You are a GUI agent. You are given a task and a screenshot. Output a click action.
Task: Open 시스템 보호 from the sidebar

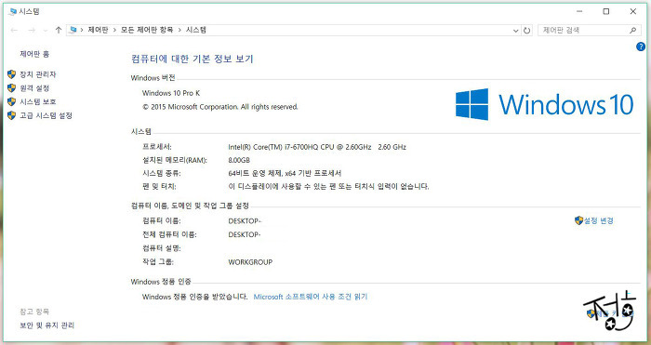[38, 101]
